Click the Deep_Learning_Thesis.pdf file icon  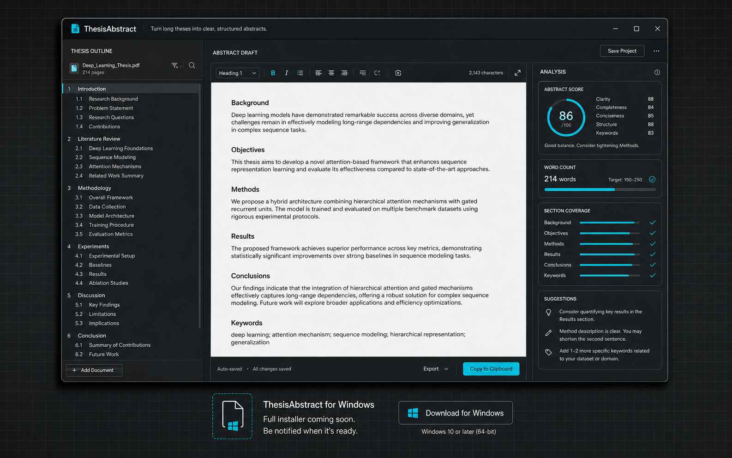(x=74, y=68)
